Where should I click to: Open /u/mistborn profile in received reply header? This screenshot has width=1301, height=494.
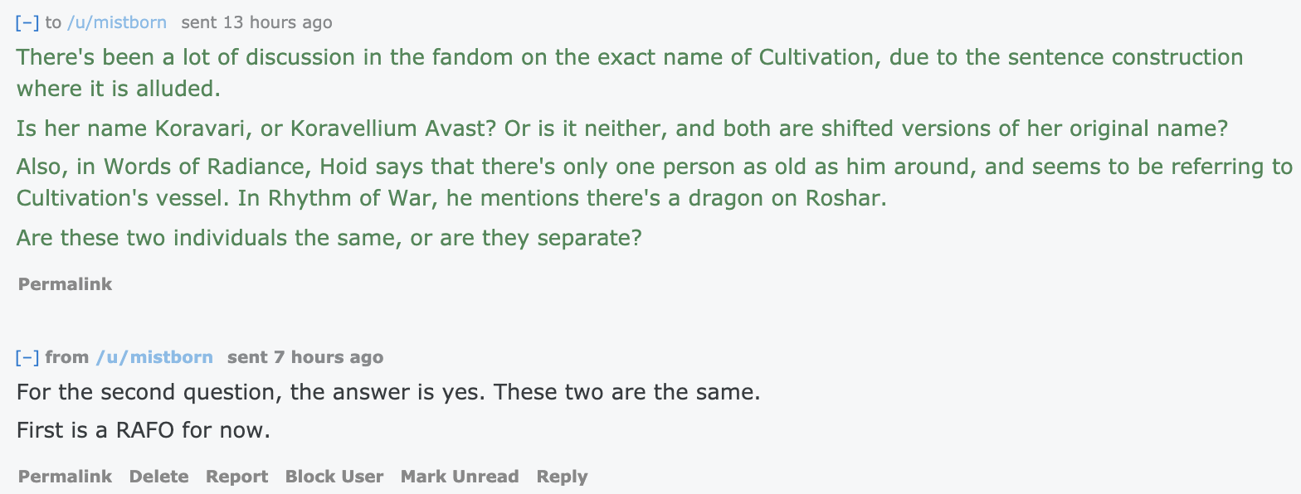click(154, 357)
